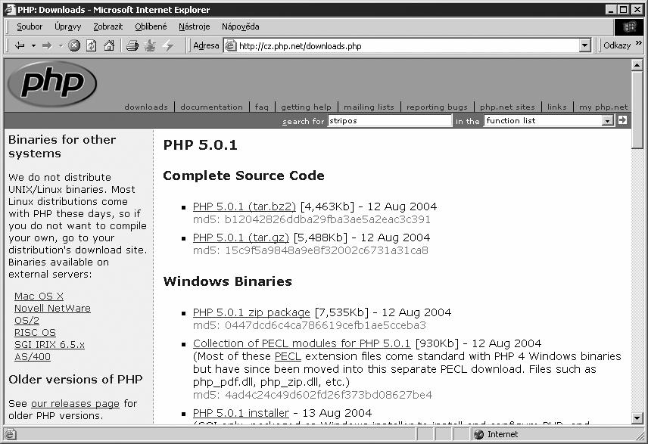Click the vertical scrollbar down arrow
Screen dimensions: 648x444
pyautogui.click(x=637, y=418)
